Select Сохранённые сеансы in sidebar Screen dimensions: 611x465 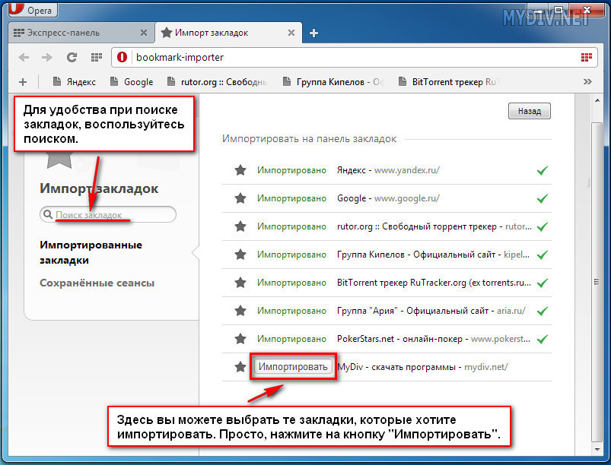(97, 283)
